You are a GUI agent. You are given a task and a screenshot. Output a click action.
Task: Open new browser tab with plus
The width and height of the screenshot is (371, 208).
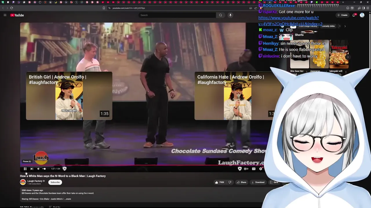(x=343, y=2)
